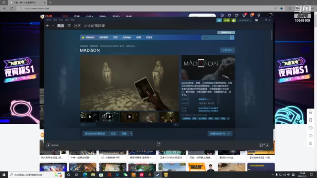Click the wishlist button above the store menu
The height and width of the screenshot is (178, 317).
tap(226, 32)
